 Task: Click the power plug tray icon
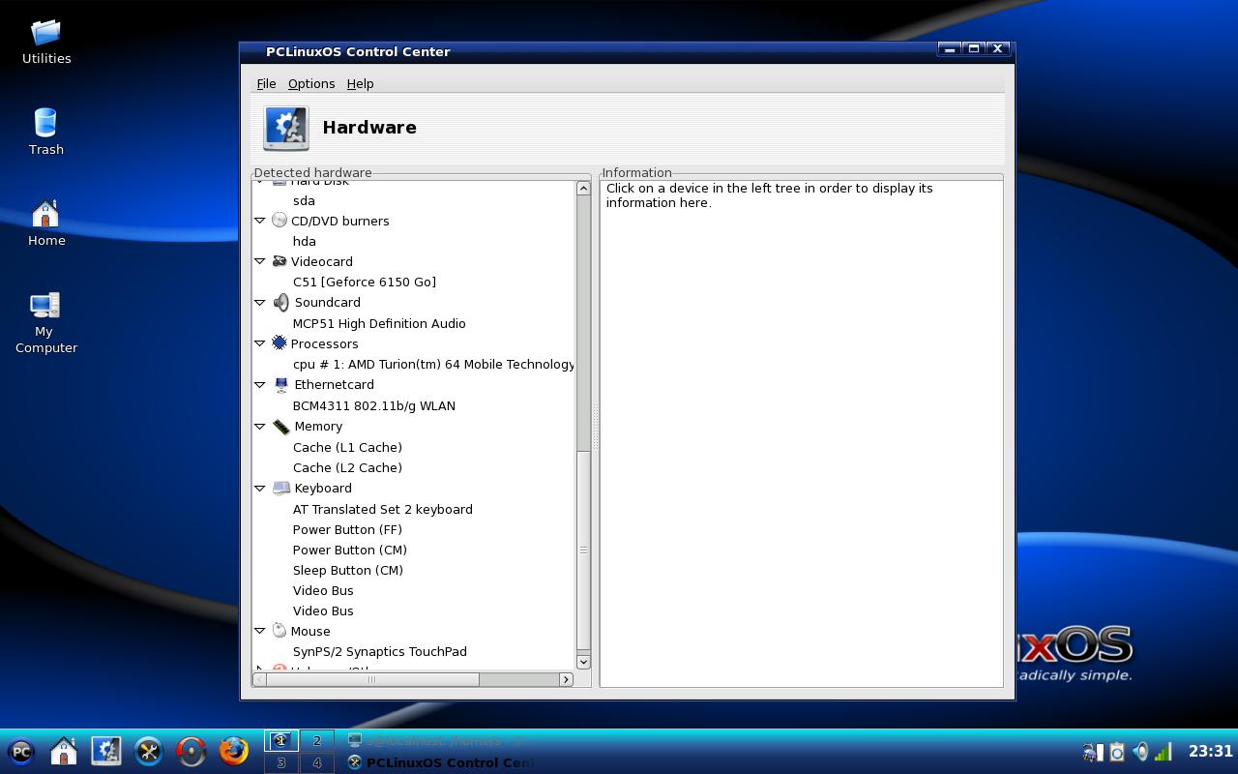click(1093, 752)
